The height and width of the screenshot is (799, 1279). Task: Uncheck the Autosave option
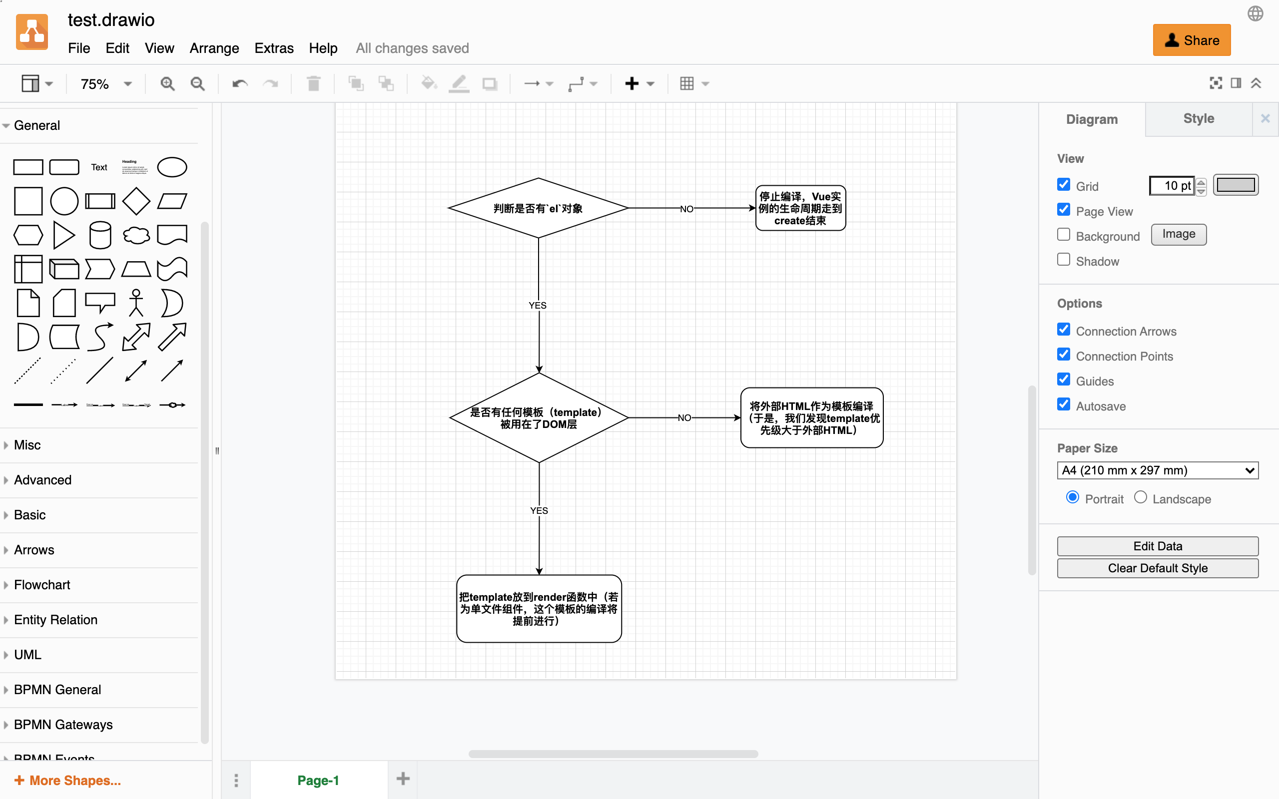tap(1064, 404)
